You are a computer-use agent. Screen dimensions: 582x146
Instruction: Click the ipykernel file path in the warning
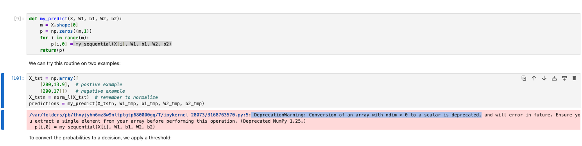pyautogui.click(x=140, y=115)
